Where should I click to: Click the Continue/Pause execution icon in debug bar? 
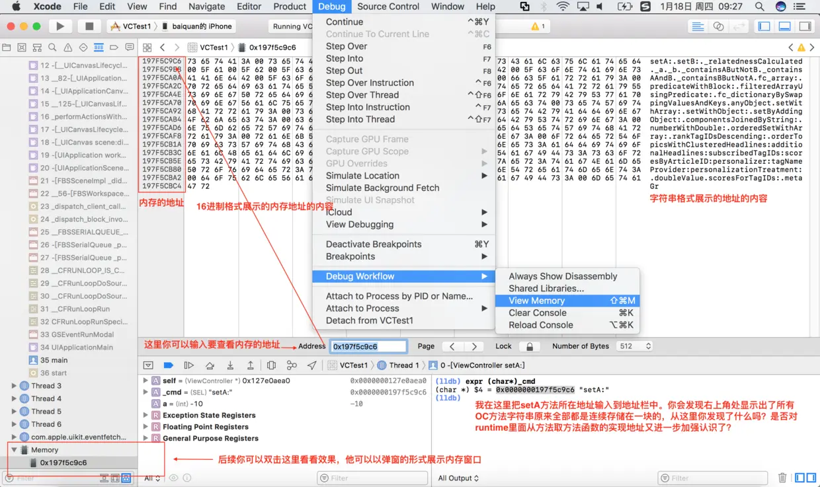(189, 365)
